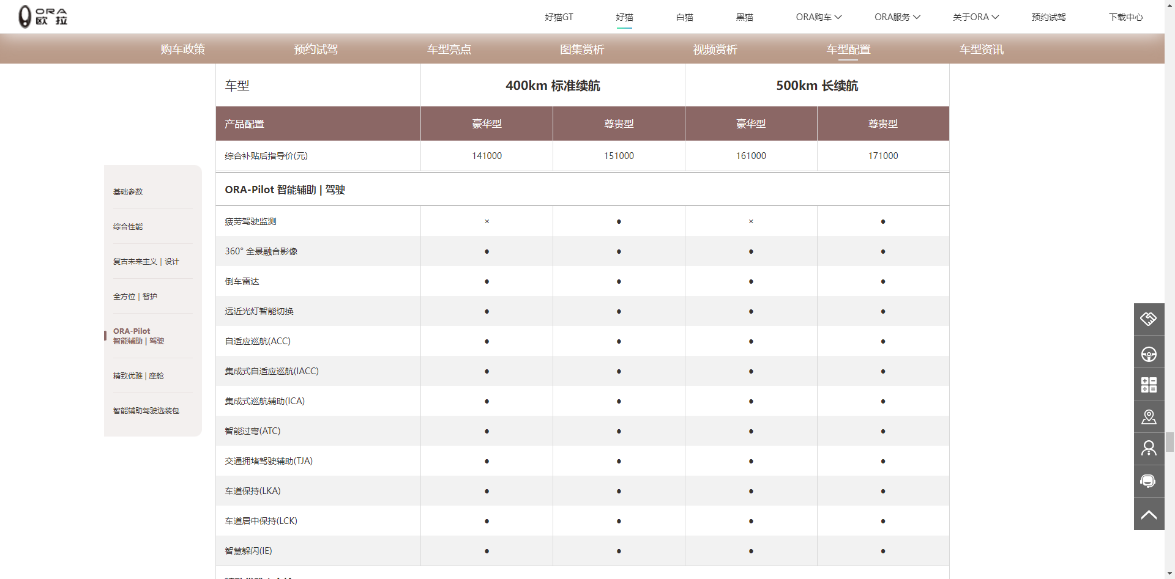
Task: Select 智能辅助驾驶选装包 in left sidebar
Action: [146, 411]
